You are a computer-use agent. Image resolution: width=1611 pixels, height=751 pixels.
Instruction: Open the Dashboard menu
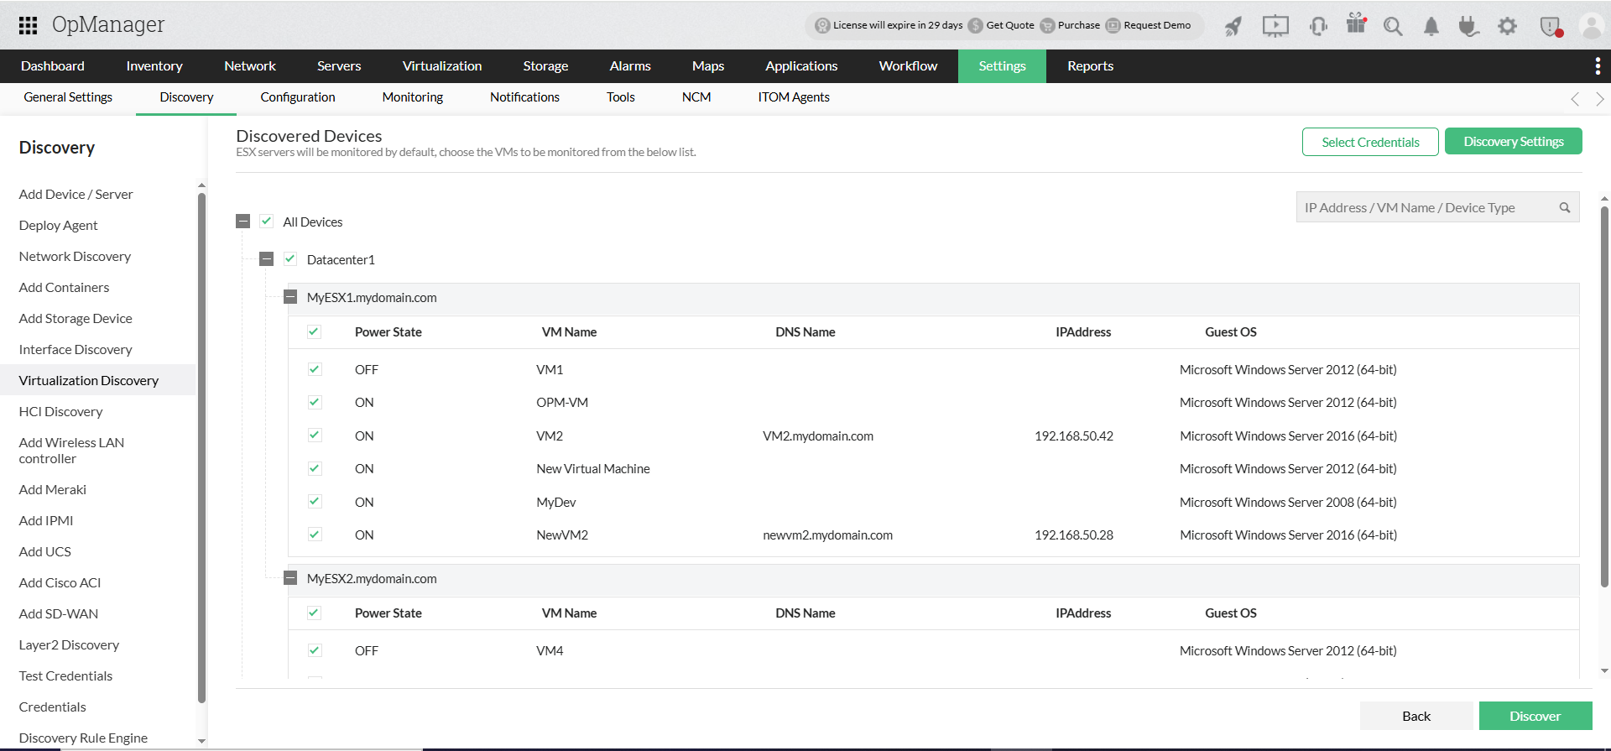tap(53, 66)
